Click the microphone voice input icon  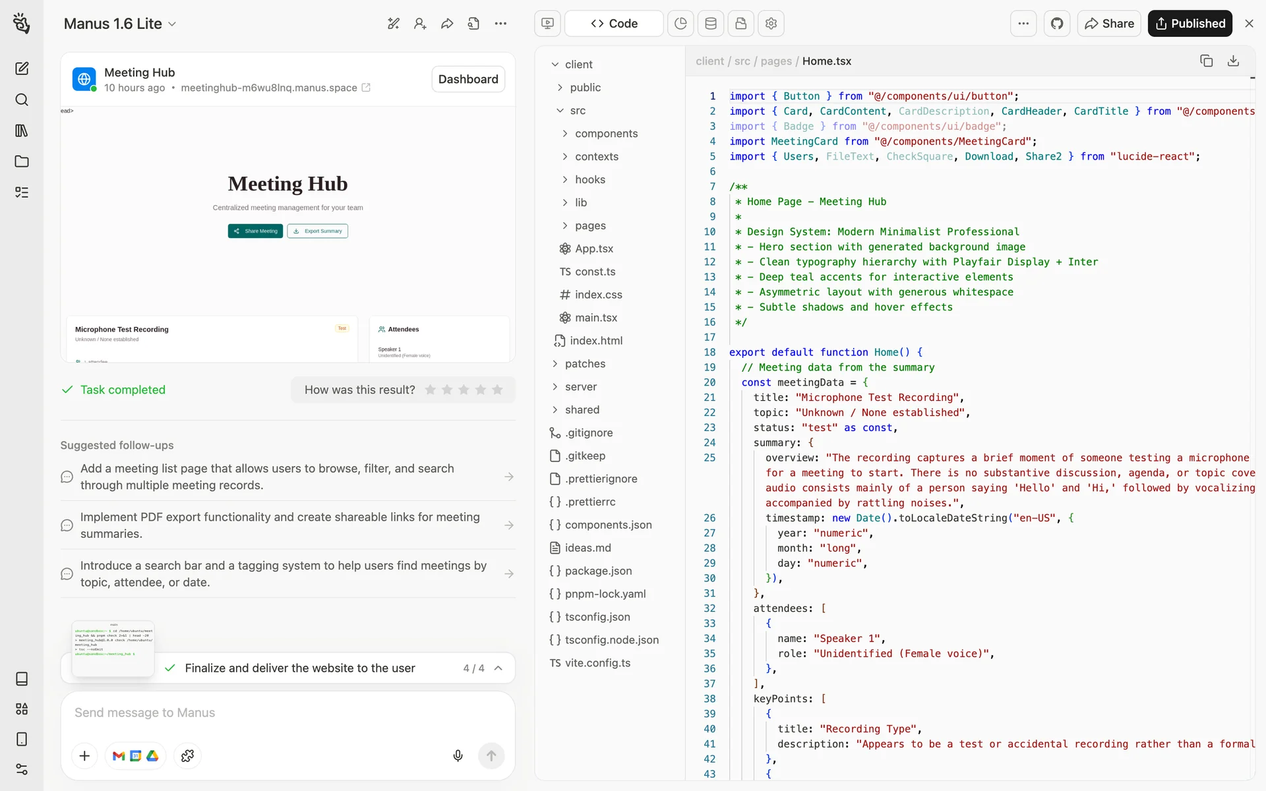click(458, 755)
